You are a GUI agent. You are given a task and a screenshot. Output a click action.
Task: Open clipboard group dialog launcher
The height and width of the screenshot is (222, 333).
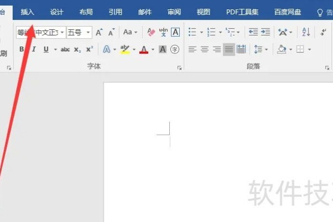[9, 68]
